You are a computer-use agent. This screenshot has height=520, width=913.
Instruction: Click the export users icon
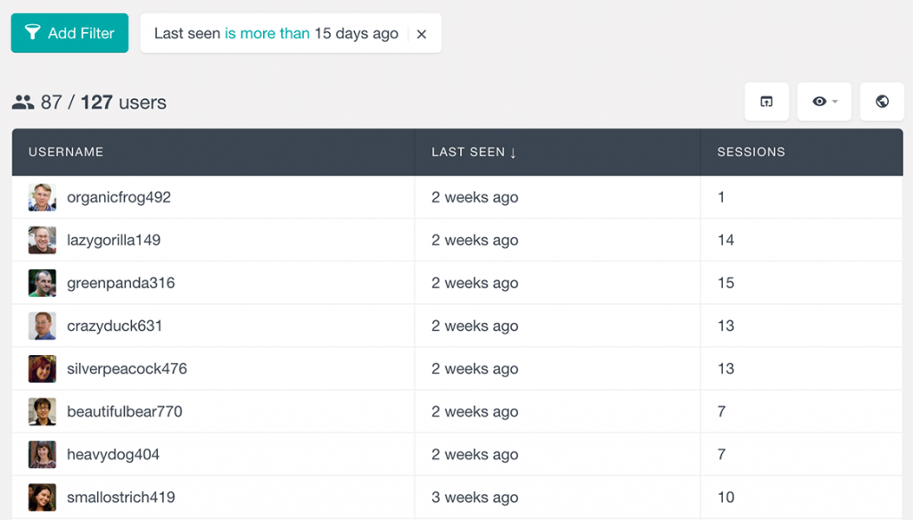click(x=766, y=101)
